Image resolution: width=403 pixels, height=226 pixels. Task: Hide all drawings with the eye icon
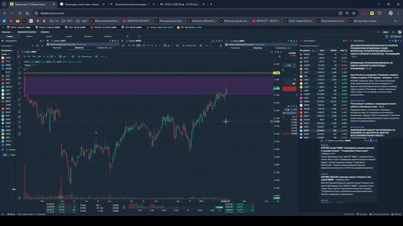(x=20, y=127)
